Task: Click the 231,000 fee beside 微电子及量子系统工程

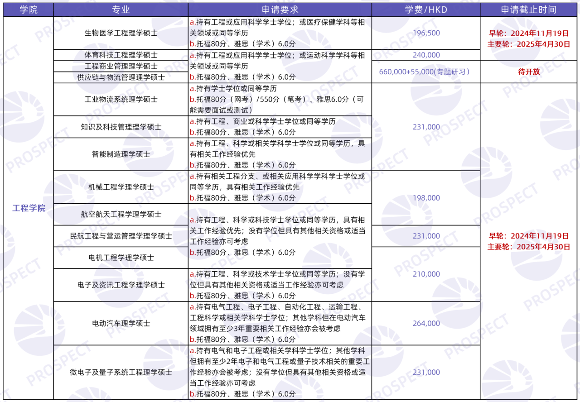Action: click(426, 372)
